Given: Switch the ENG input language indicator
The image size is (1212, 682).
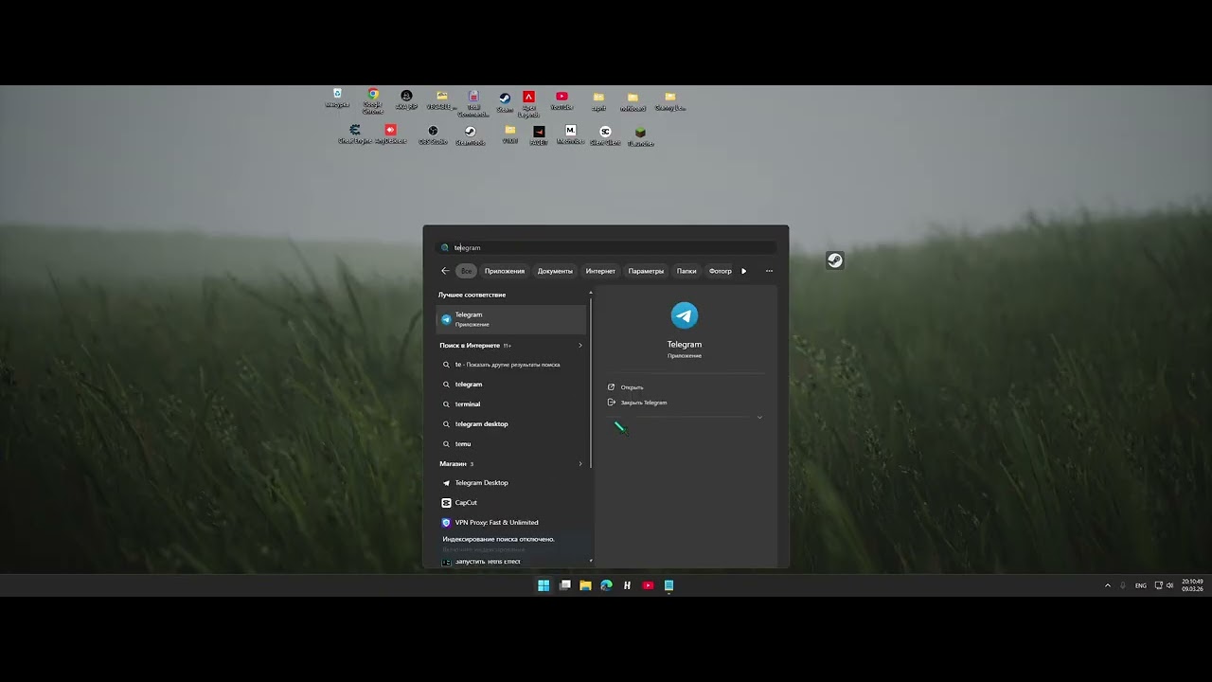Looking at the screenshot, I should coord(1141,585).
